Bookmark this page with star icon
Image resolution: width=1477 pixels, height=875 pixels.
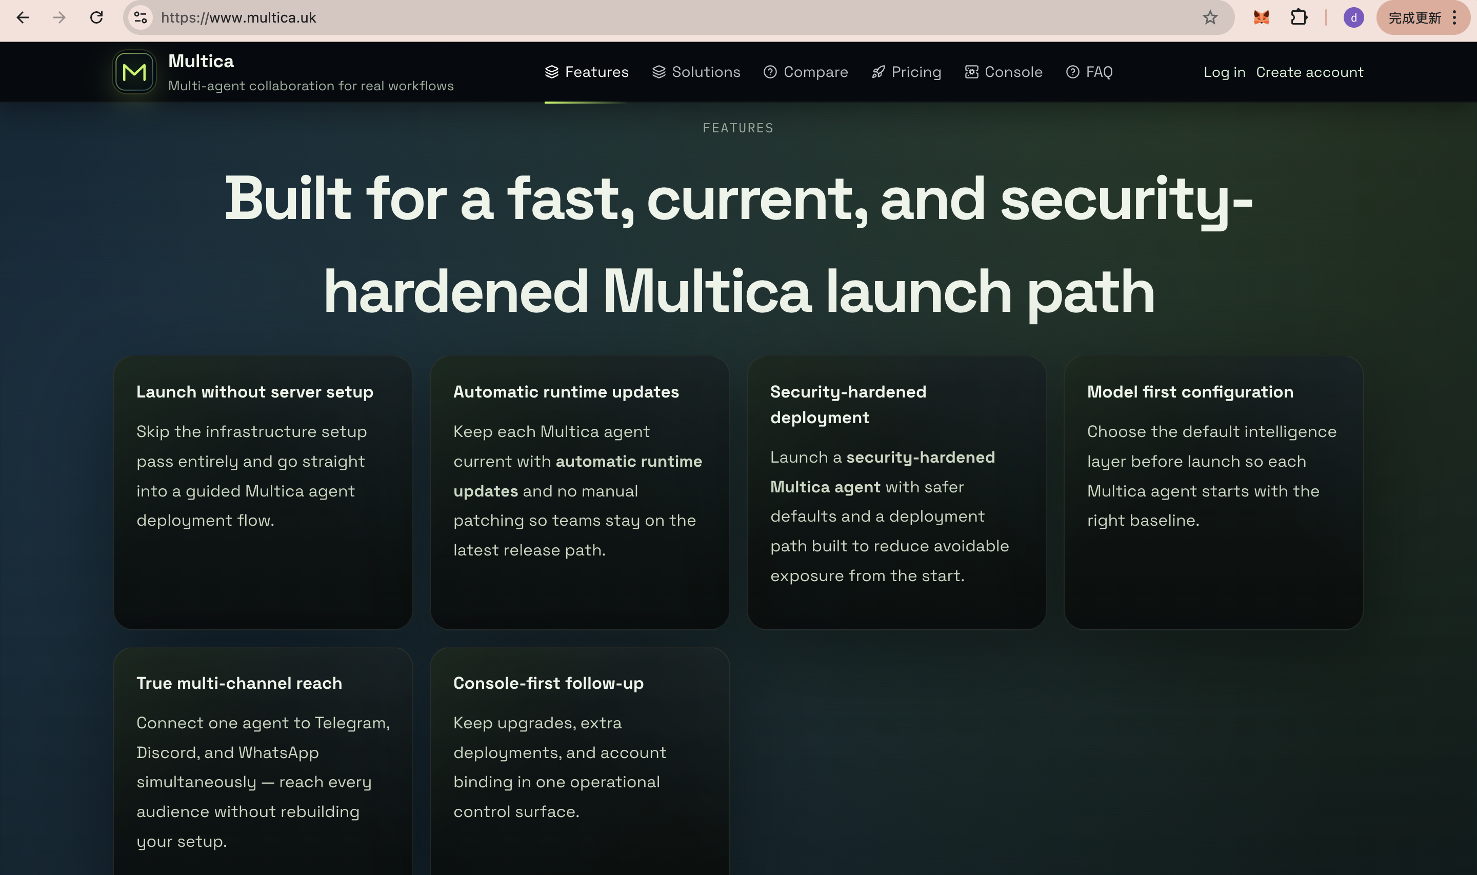click(x=1210, y=17)
